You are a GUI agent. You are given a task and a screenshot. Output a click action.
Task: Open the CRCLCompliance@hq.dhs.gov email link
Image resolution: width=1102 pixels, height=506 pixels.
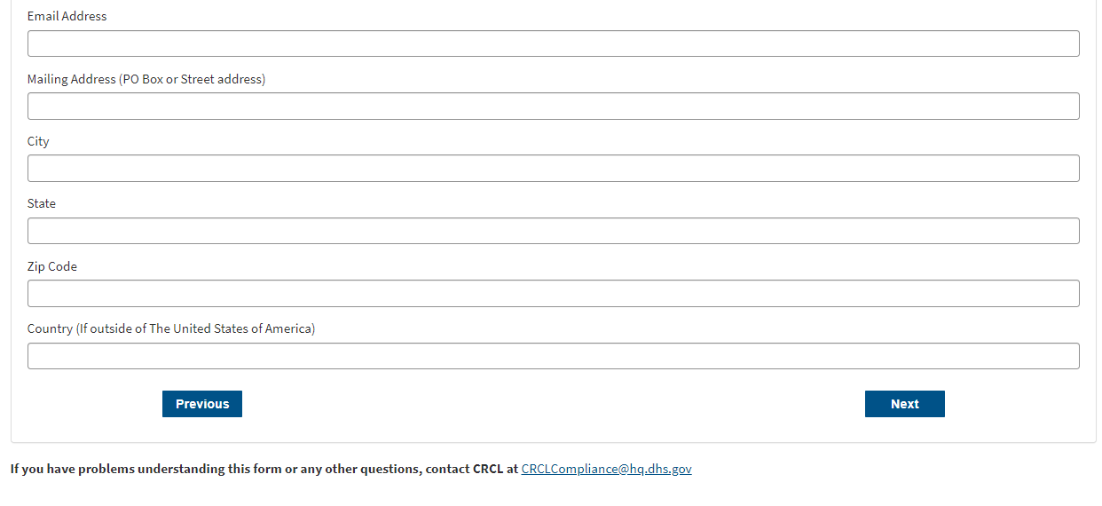point(606,469)
